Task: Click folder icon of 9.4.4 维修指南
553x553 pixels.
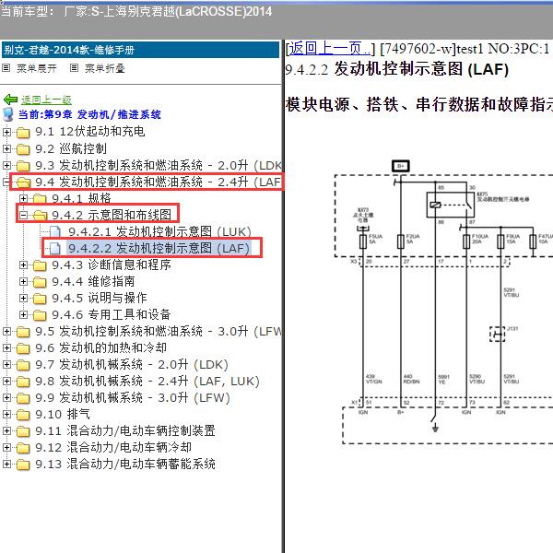Action: click(x=40, y=282)
